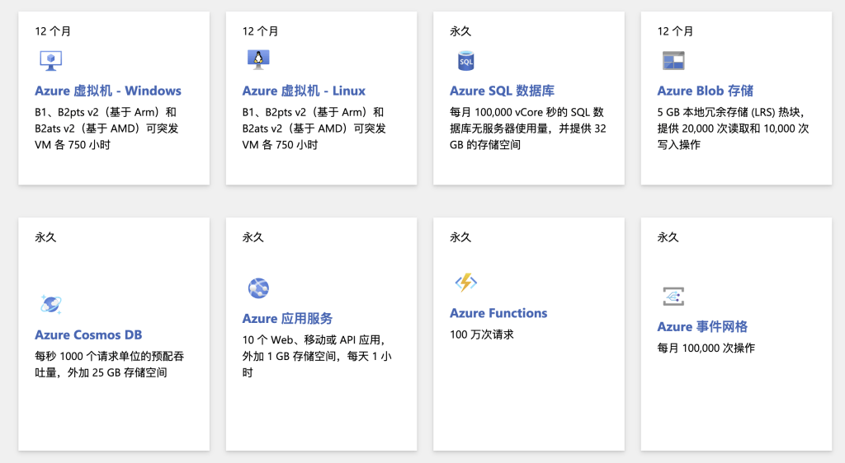Open the Azure SQL 数据库 link

coord(502,91)
